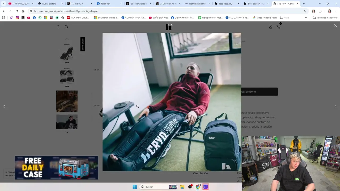The height and width of the screenshot is (191, 340).
Task: Click the taskbar Buscar search box
Action: click(x=158, y=187)
